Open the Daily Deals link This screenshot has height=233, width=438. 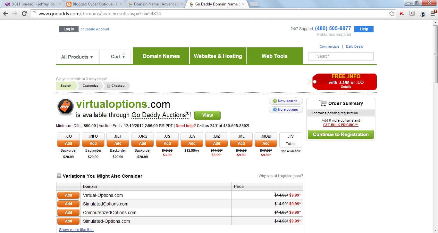coord(354,46)
